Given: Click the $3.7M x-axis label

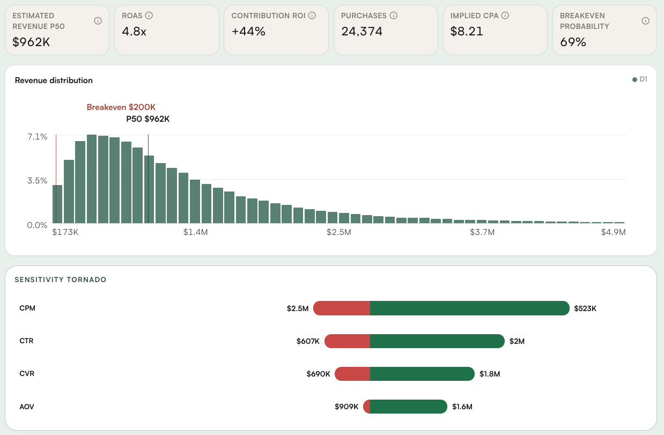Looking at the screenshot, I should pos(482,232).
